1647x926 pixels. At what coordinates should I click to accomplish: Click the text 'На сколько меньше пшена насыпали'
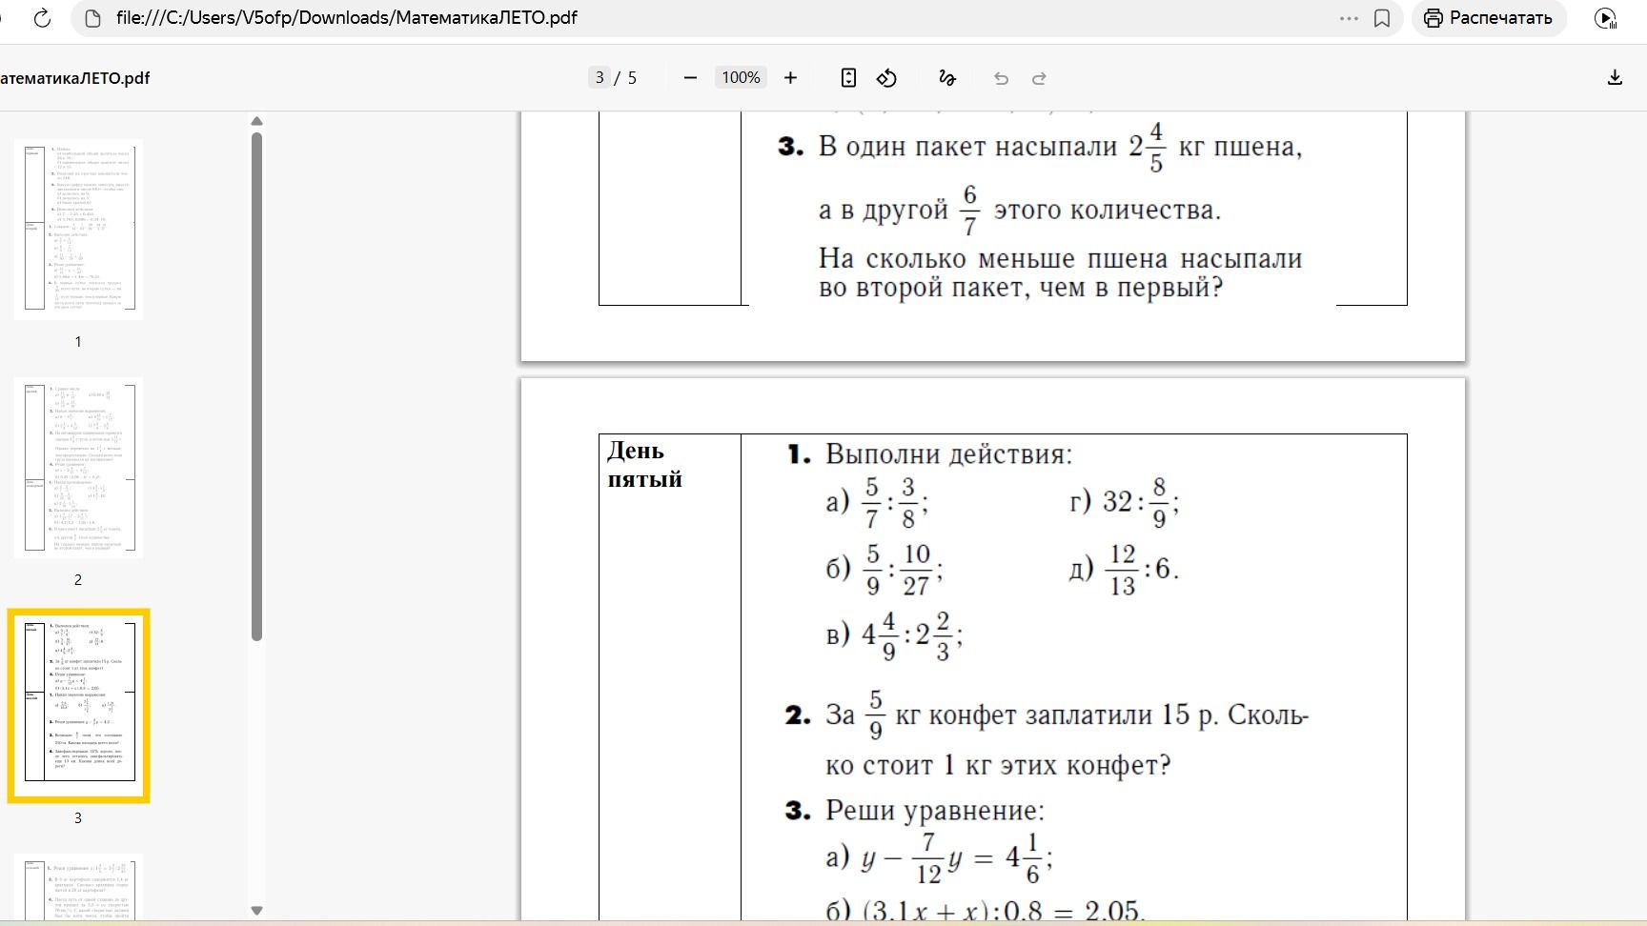click(x=1060, y=258)
